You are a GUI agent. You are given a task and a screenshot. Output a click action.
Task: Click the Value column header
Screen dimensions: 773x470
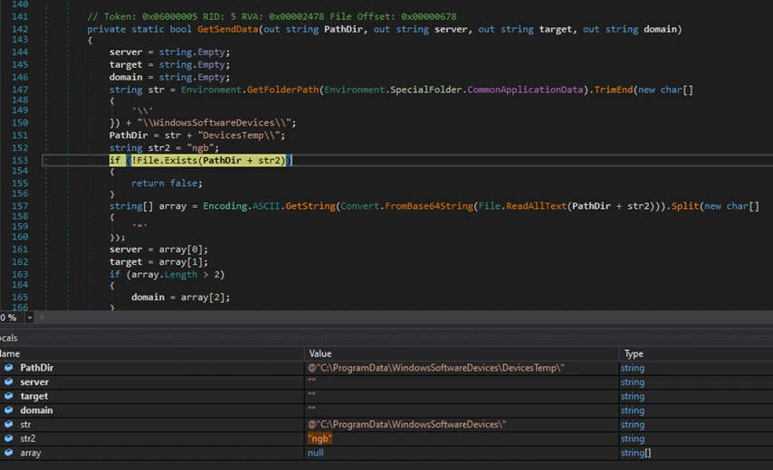click(x=320, y=353)
